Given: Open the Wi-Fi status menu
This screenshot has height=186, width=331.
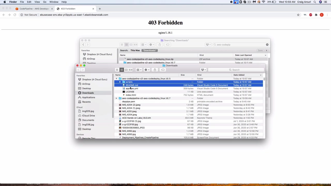Looking at the screenshot, I should [x=264, y=2].
